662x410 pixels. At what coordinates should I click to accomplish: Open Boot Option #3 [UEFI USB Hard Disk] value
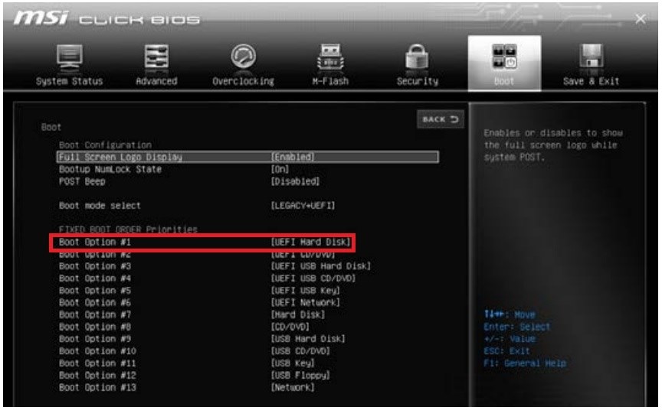pos(321,266)
